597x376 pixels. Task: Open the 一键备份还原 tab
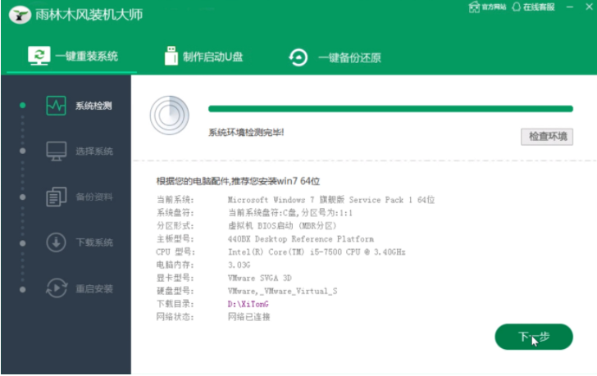coord(335,57)
